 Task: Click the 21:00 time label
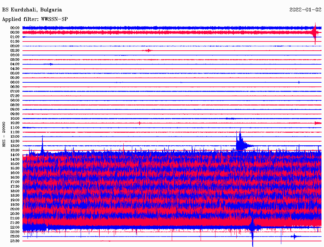(15, 218)
